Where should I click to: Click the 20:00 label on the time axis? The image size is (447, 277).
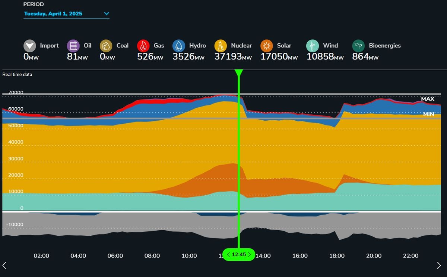pos(374,256)
